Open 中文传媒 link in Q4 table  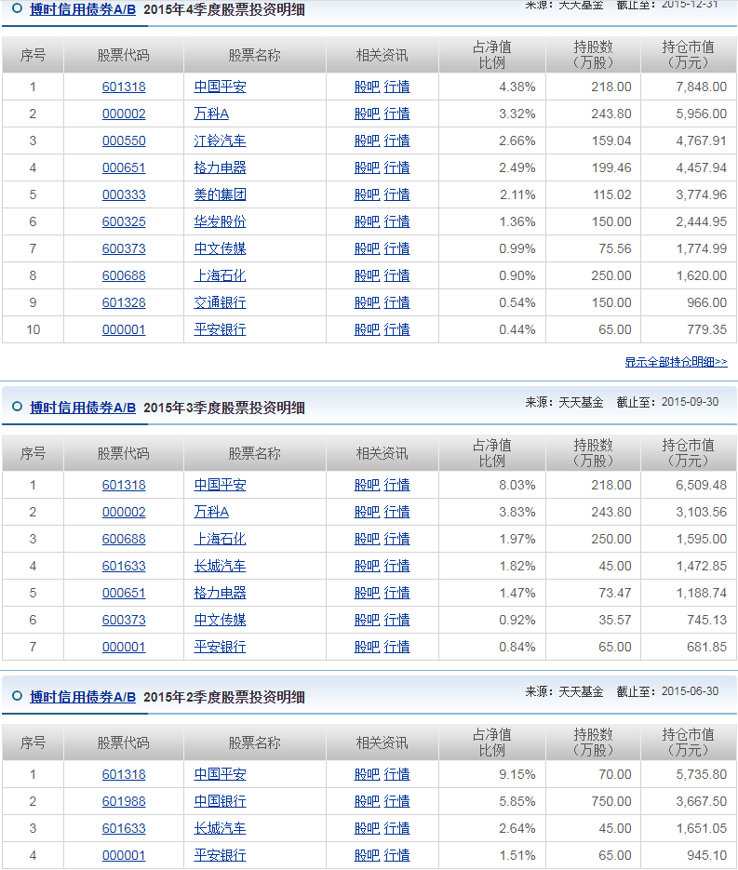pyautogui.click(x=220, y=248)
